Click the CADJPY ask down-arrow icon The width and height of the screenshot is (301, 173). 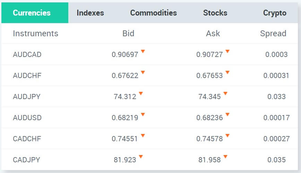tap(225, 156)
